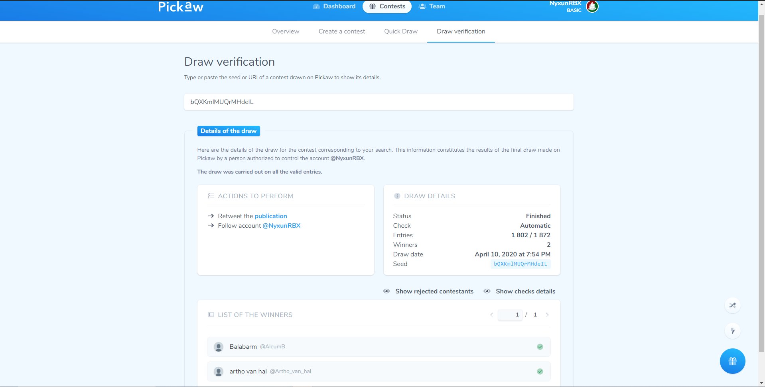Click the Draw date value April 10, 2020
The image size is (765, 387).
(x=513, y=254)
